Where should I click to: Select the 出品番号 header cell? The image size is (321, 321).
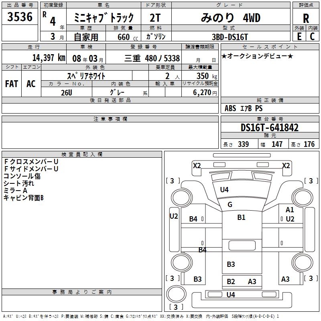pyautogui.click(x=20, y=5)
